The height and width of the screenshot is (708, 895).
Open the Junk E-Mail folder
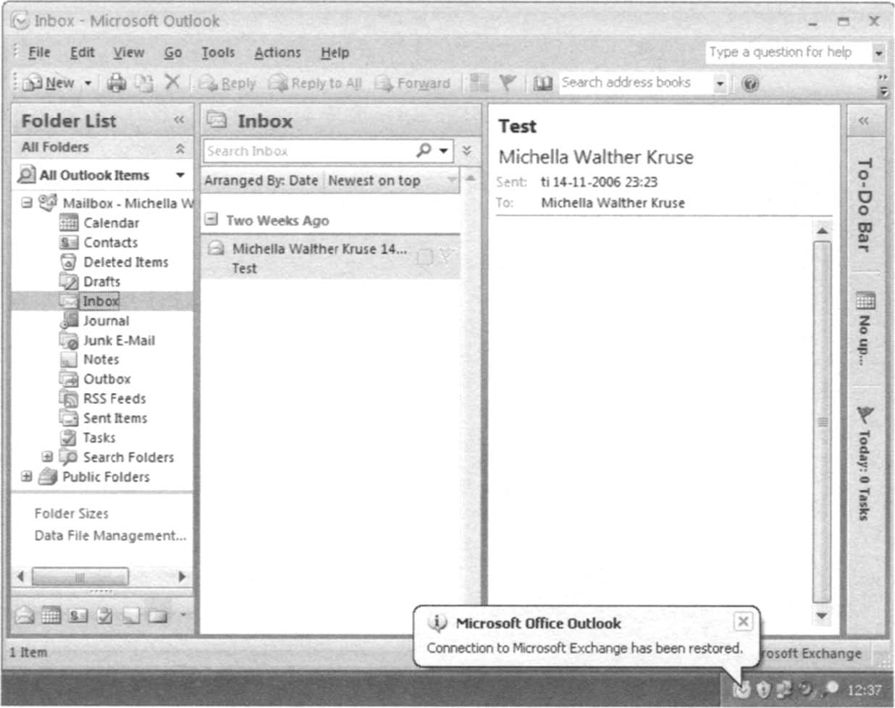pyautogui.click(x=119, y=340)
